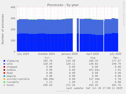The width and height of the screenshot is (126, 94).
Task: Click the 'Processes - by year' title
Action: (x=63, y=5)
